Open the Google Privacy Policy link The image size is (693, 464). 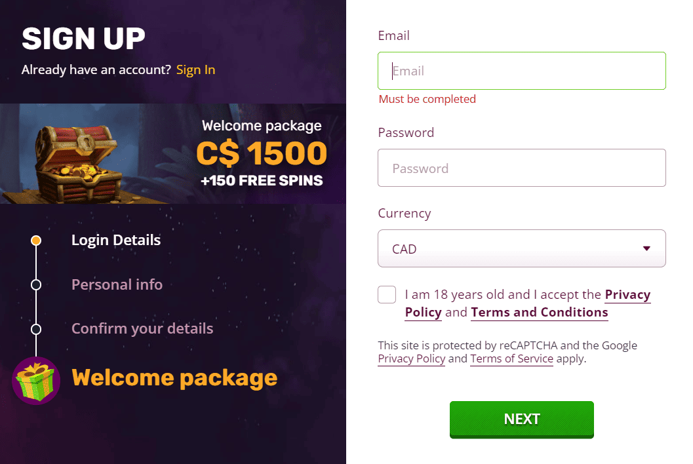[412, 359]
